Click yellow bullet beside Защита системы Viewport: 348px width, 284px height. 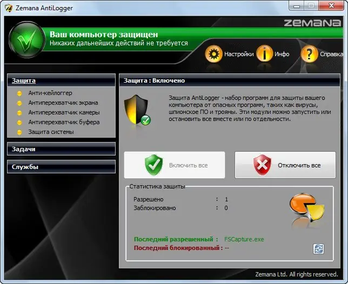[x=19, y=132]
